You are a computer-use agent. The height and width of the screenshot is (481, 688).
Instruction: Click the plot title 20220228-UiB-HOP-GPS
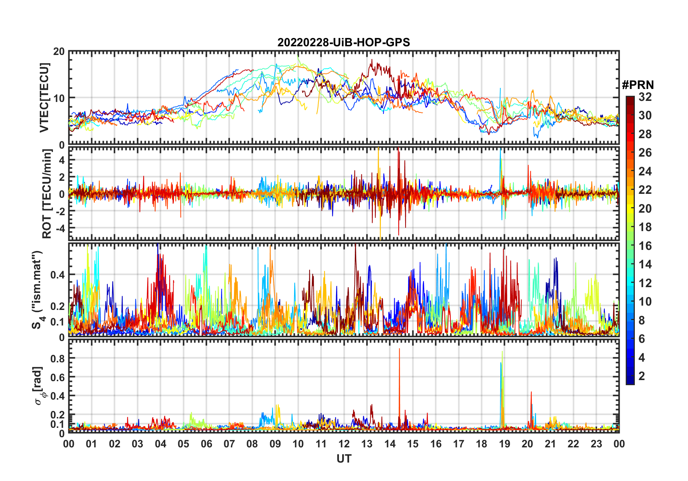click(x=344, y=42)
